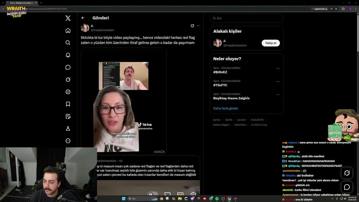Open the Windows Start menu
Viewport: 359px width, 202px height.
(x=124, y=199)
